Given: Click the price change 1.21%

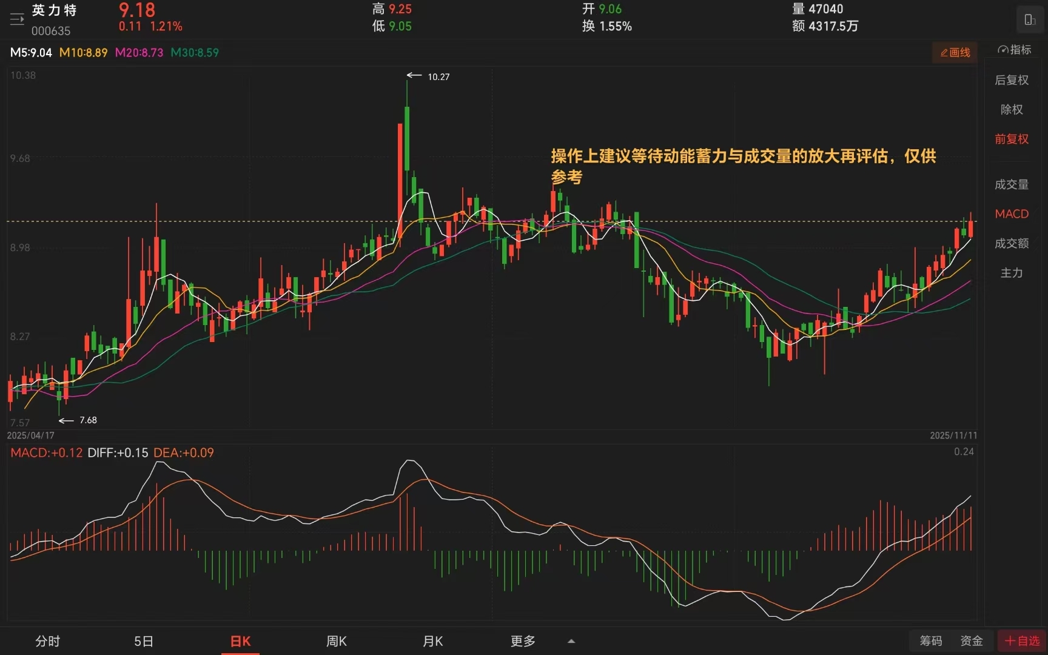Looking at the screenshot, I should [166, 27].
